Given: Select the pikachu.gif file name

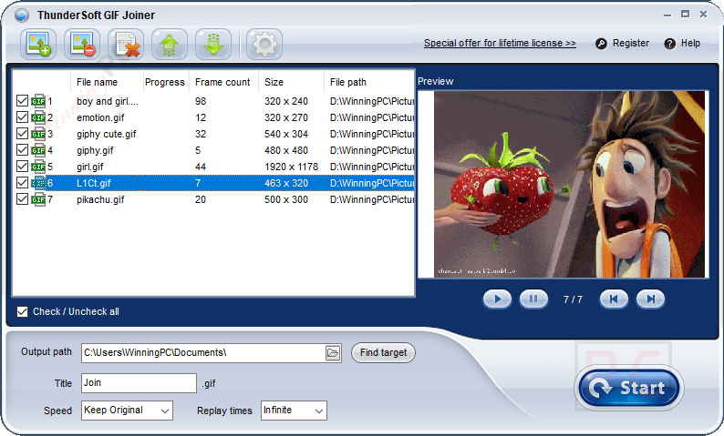Looking at the screenshot, I should [x=100, y=199].
